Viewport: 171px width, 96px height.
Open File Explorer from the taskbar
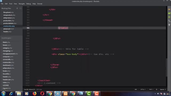[19, 94]
